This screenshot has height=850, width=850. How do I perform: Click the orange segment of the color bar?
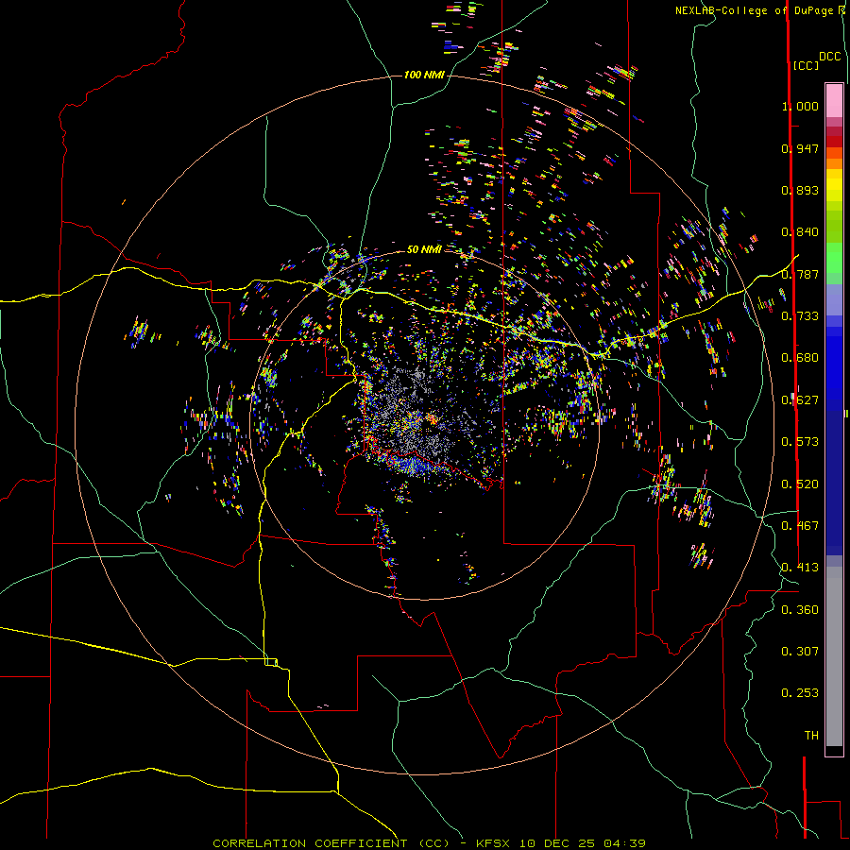[x=834, y=163]
